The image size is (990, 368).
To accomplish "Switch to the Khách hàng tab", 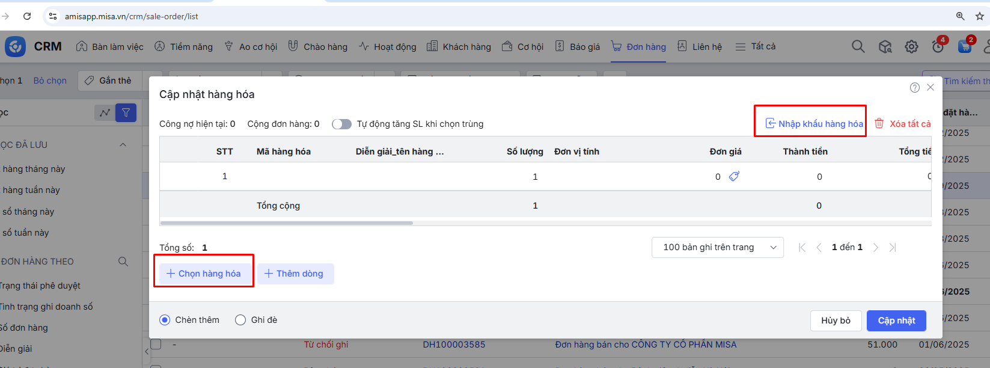I will pos(459,46).
